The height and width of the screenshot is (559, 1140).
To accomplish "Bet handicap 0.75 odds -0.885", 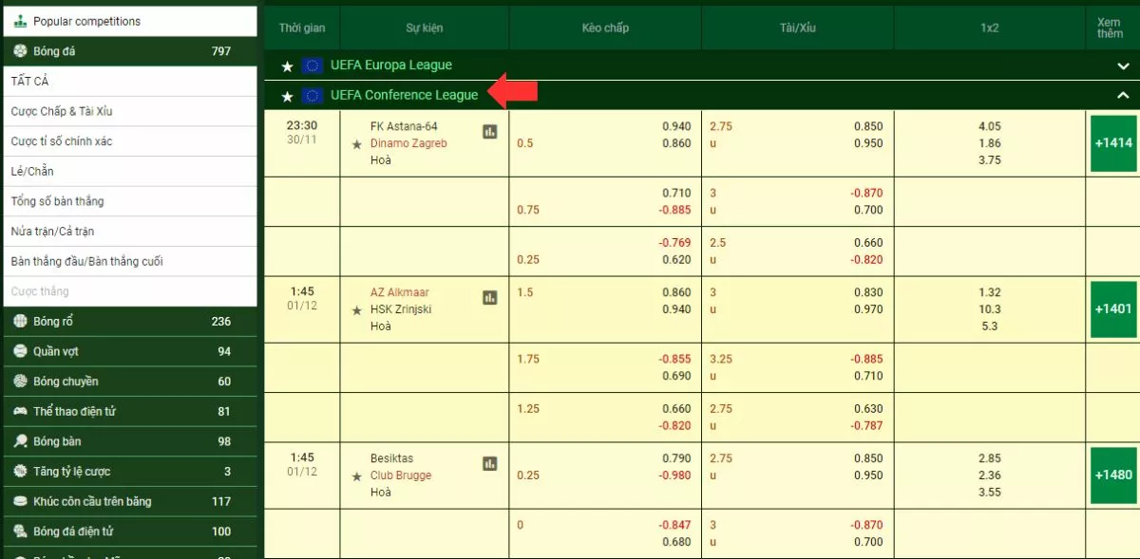I will tap(674, 210).
